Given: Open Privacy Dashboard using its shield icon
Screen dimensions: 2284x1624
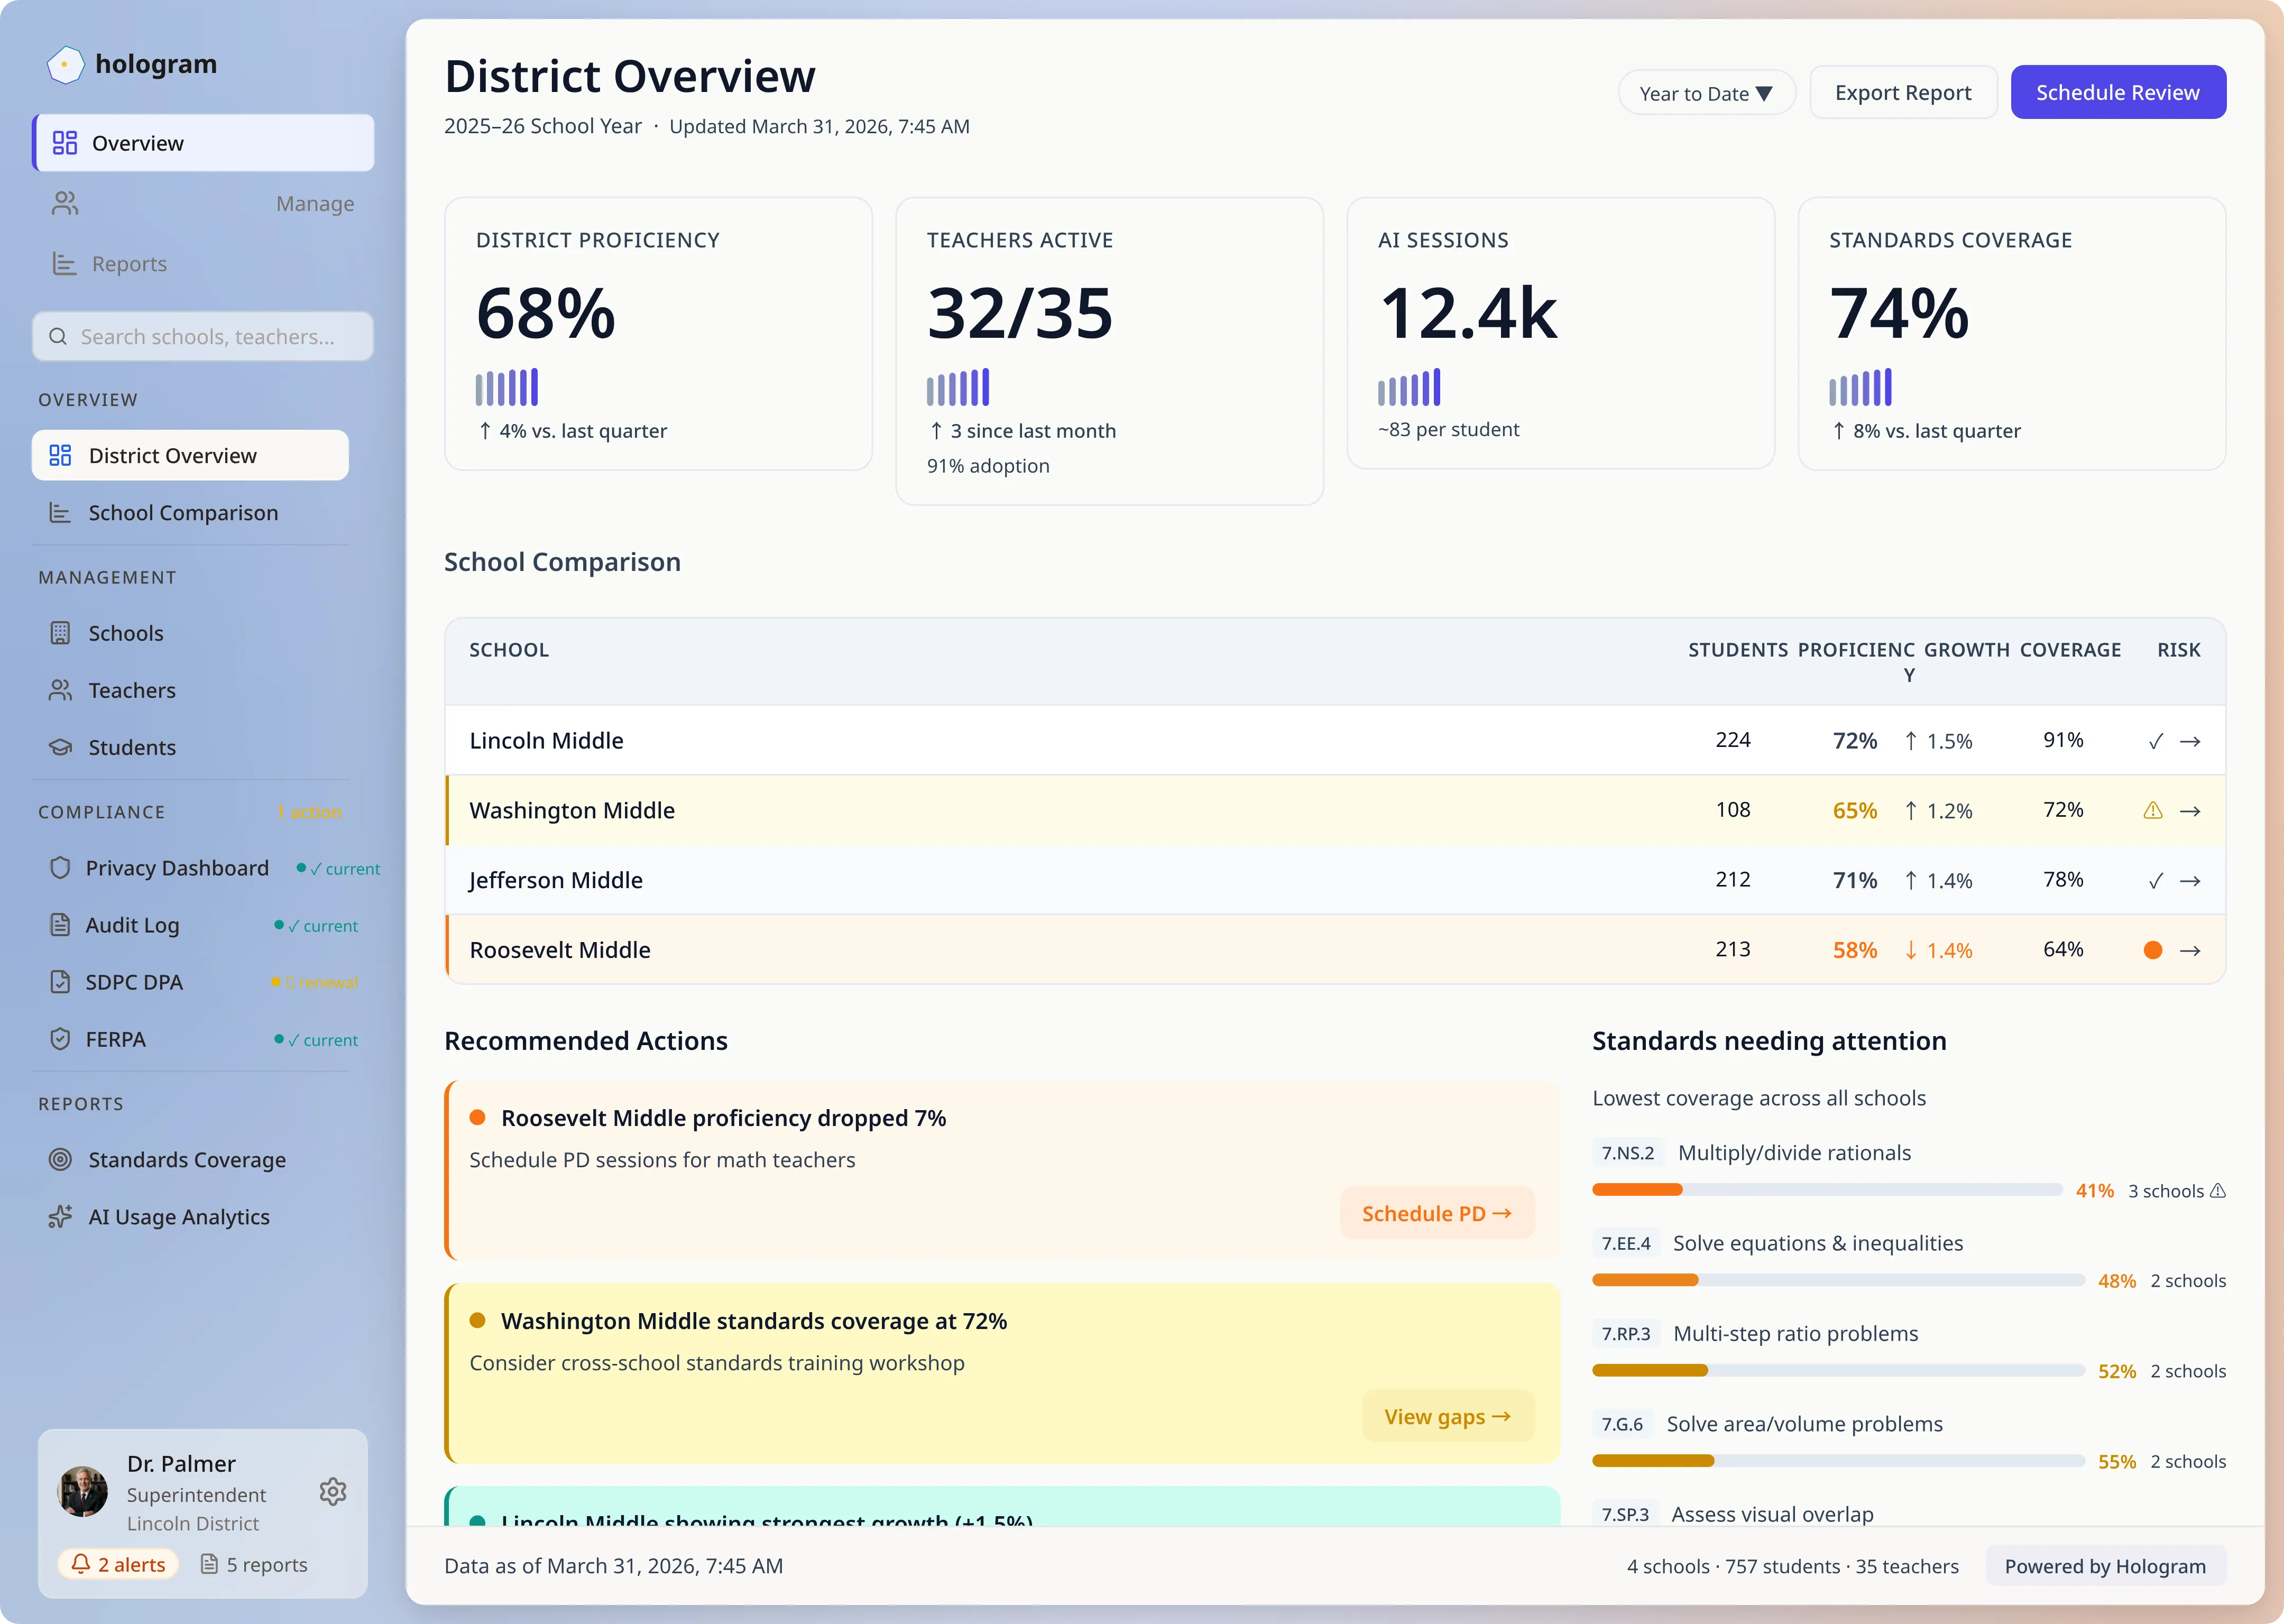Looking at the screenshot, I should (x=61, y=867).
